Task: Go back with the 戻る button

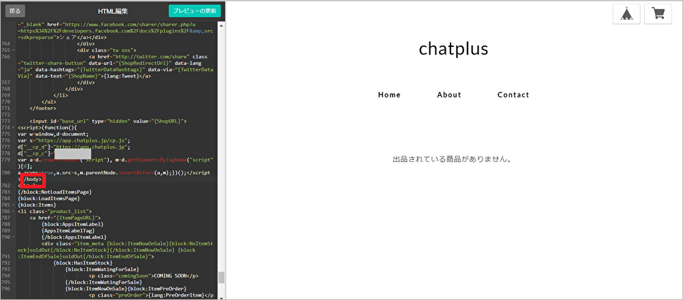Action: (15, 11)
